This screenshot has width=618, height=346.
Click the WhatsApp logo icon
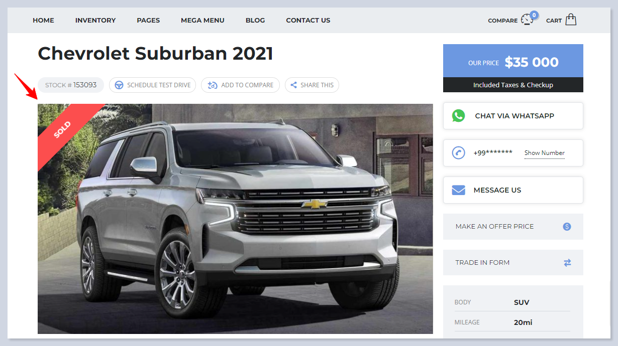coord(458,116)
